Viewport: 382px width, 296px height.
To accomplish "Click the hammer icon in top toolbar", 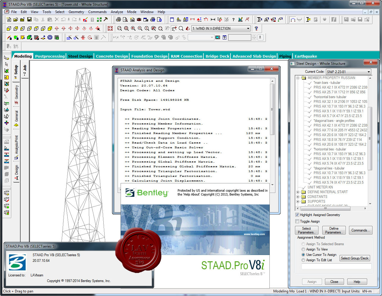I will (x=106, y=20).
